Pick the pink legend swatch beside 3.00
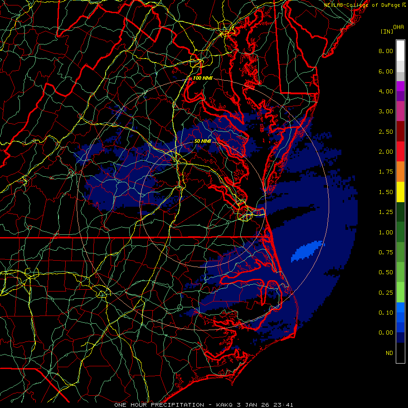This screenshot has height=408, width=408. 400,111
